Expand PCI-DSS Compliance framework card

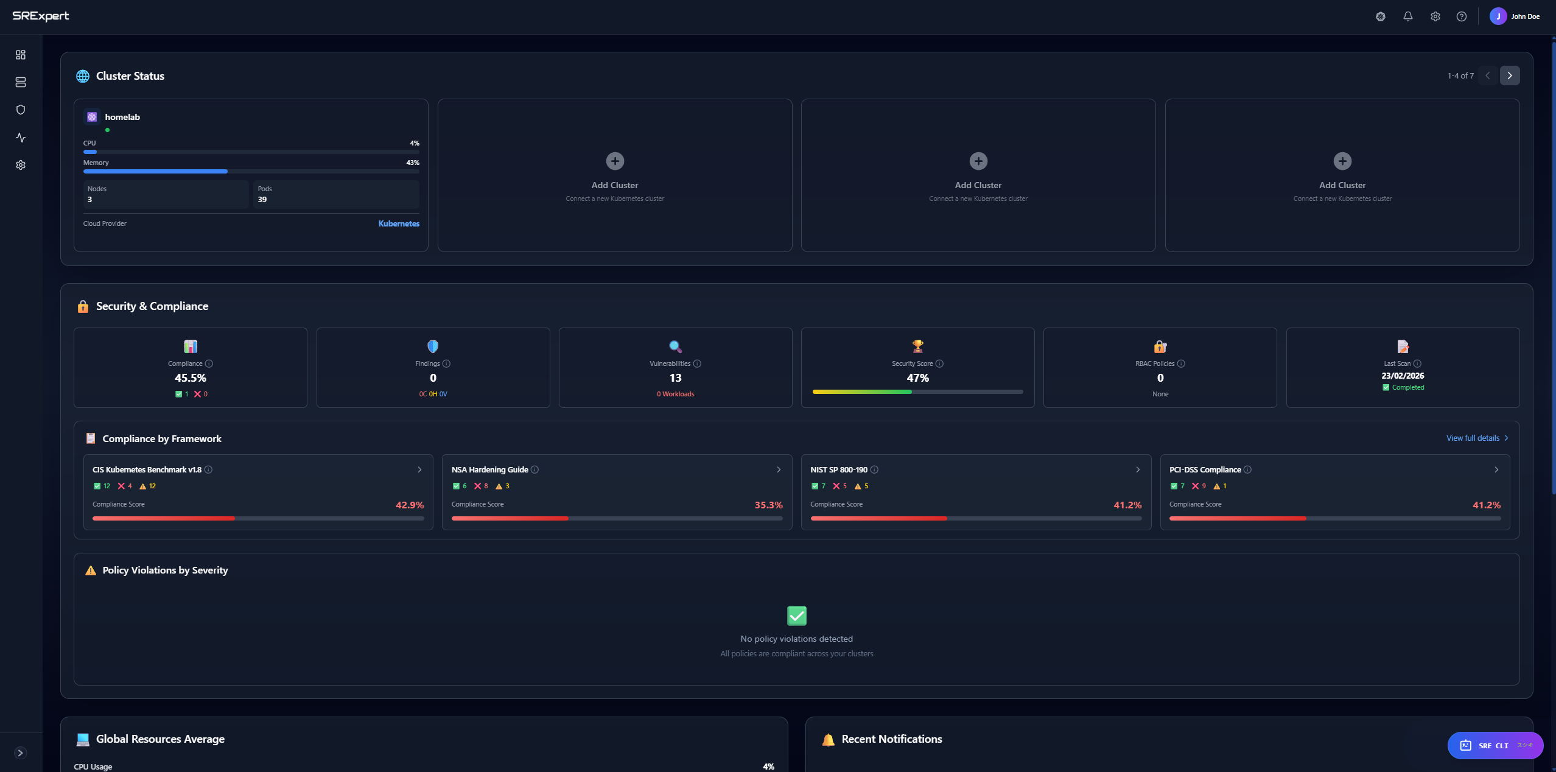[x=1496, y=469]
